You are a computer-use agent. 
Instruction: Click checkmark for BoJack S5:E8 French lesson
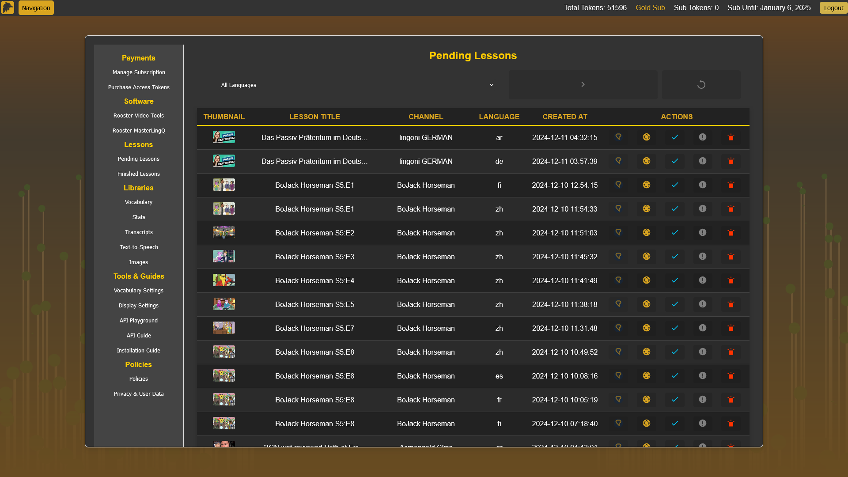click(x=674, y=400)
